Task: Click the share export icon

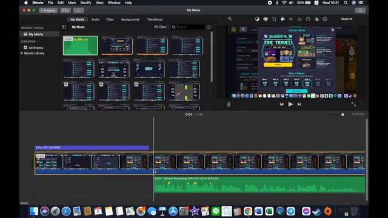Action: (360, 10)
